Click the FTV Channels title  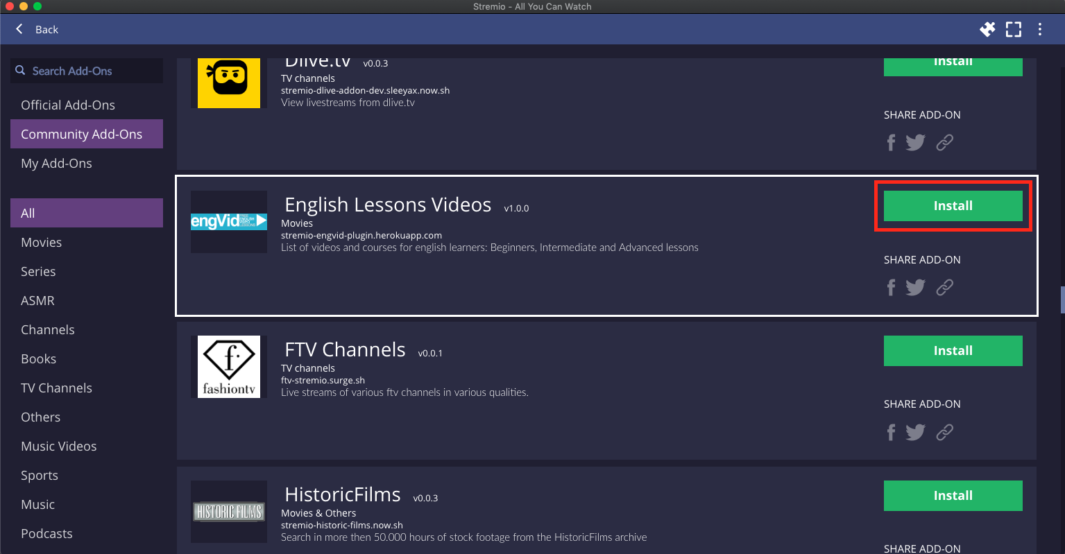point(345,349)
